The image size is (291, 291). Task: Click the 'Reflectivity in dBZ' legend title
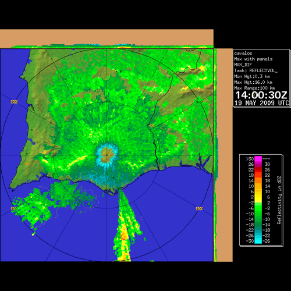(279, 200)
